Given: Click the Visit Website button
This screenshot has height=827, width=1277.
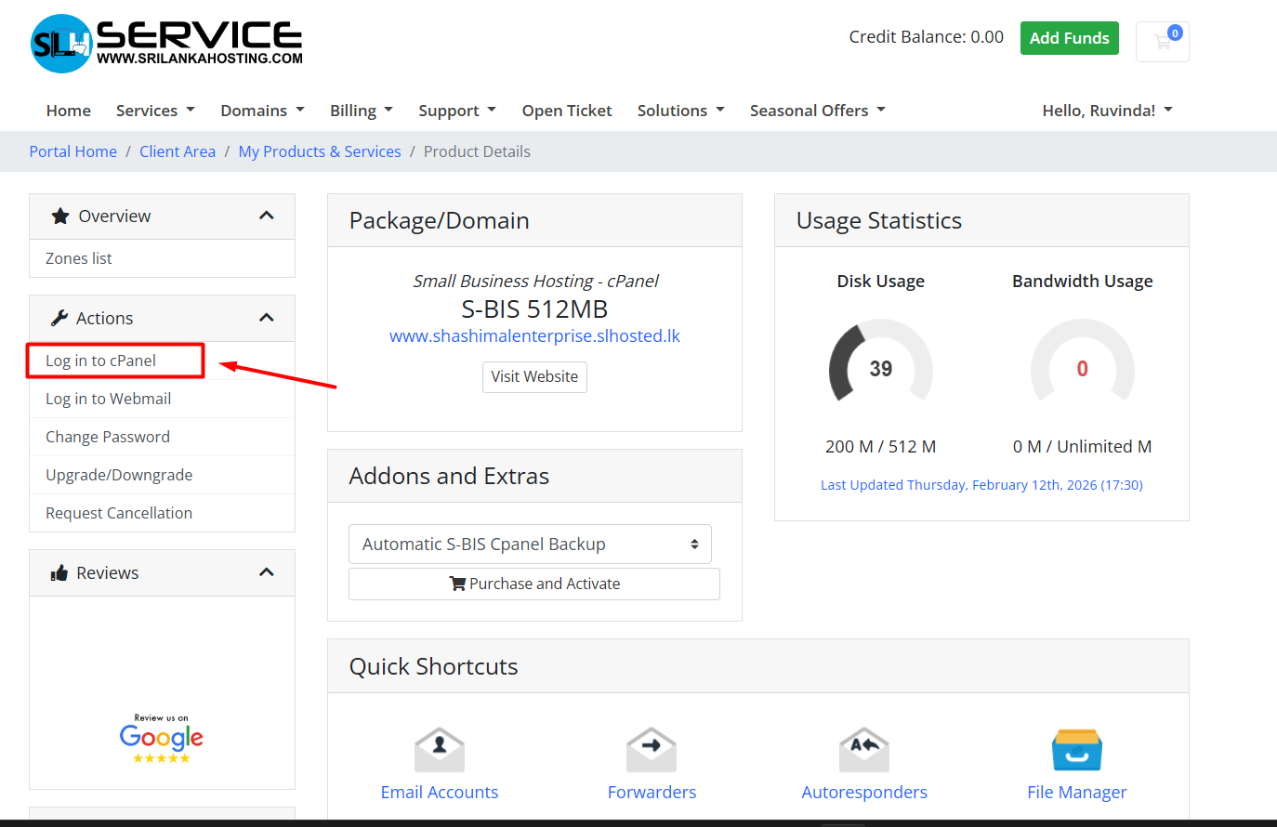Looking at the screenshot, I should pyautogui.click(x=534, y=377).
